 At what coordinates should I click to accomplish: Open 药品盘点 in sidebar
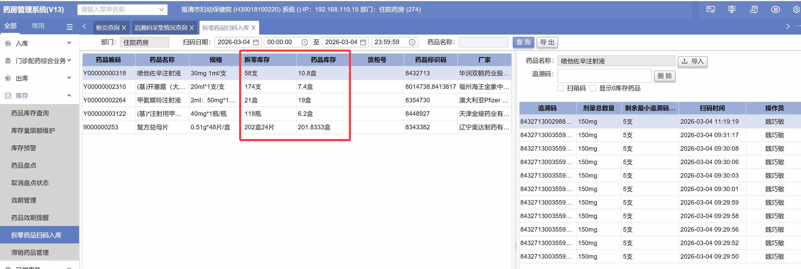click(x=39, y=165)
